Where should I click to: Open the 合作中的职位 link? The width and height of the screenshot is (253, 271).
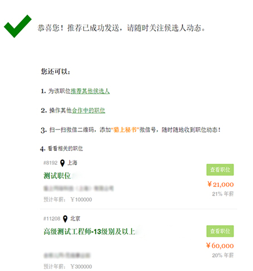(89, 111)
